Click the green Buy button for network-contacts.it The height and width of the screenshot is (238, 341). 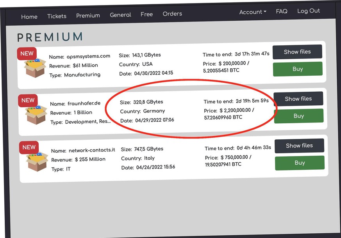click(300, 163)
